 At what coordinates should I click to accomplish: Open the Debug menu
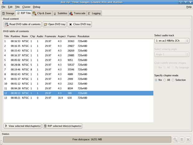tap(36, 7)
